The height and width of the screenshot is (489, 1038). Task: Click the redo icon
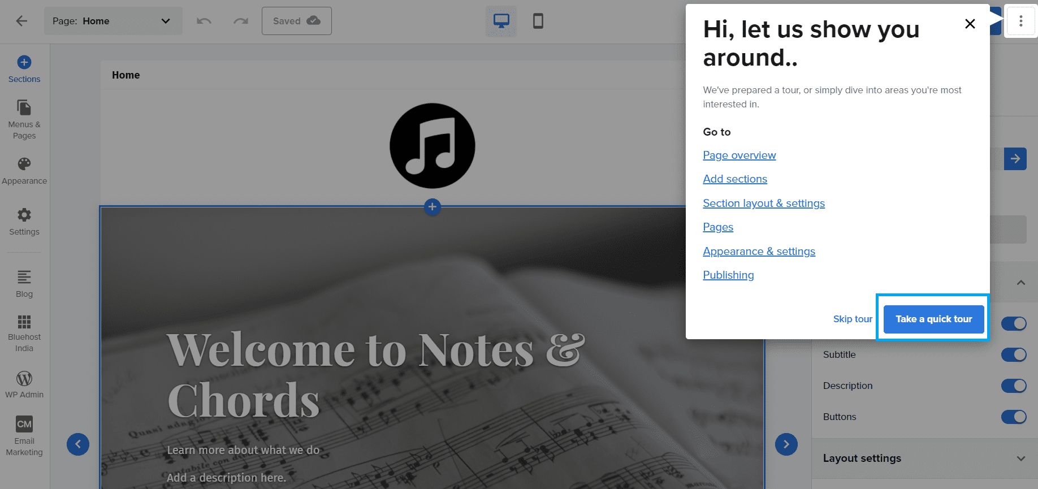[241, 21]
